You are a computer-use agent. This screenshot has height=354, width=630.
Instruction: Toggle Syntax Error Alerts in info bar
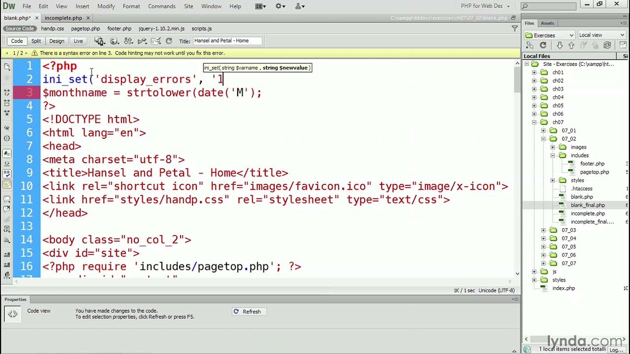[7, 184]
